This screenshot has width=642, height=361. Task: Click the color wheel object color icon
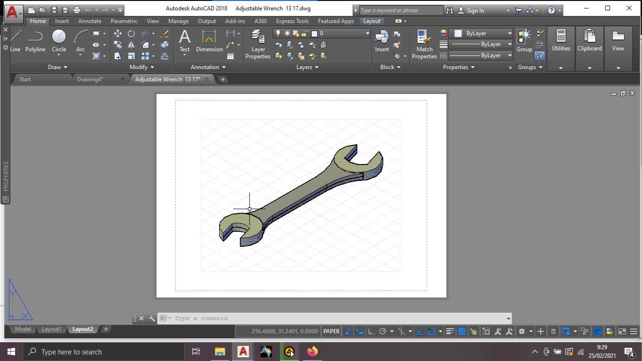pos(443,33)
